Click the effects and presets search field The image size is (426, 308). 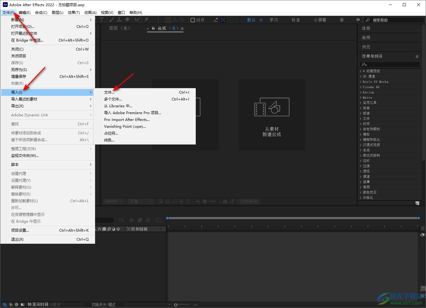click(390, 64)
